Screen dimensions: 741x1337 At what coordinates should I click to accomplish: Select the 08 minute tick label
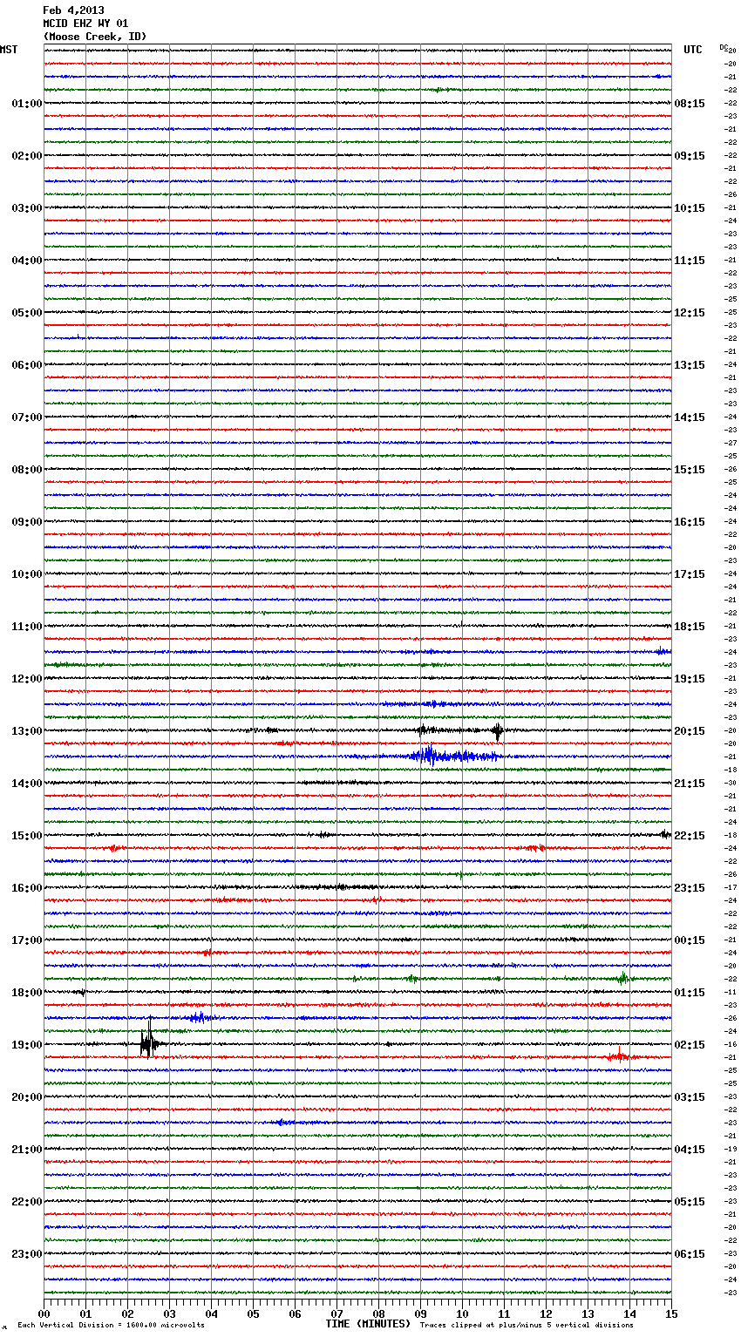378,1313
